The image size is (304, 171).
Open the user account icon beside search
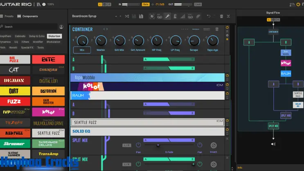(61, 27)
